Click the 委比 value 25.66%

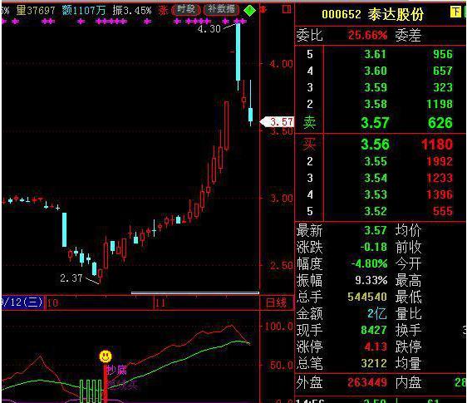pyautogui.click(x=367, y=35)
